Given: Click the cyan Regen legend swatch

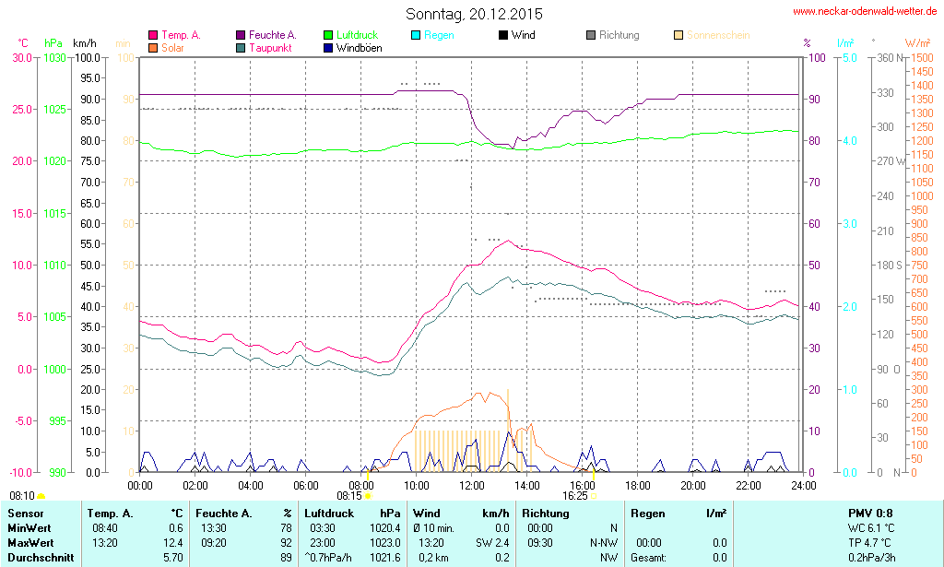Looking at the screenshot, I should [416, 35].
